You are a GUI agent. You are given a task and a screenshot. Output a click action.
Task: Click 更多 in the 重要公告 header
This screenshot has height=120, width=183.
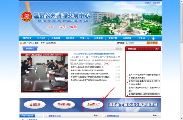coord(157,49)
